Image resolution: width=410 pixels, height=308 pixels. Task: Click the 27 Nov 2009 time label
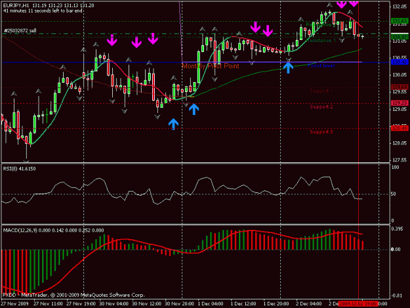tap(15, 304)
